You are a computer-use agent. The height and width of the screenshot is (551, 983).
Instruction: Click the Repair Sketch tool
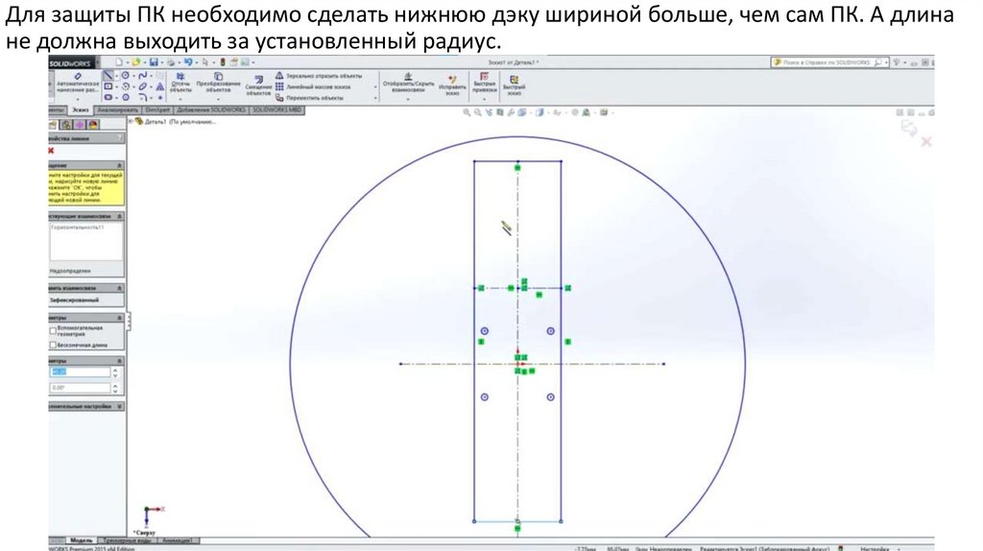point(452,85)
